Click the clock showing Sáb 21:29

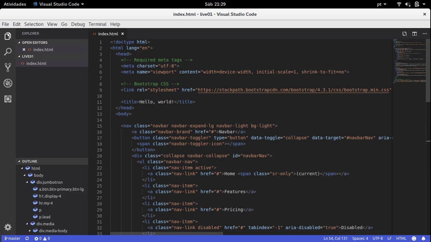point(215,4)
